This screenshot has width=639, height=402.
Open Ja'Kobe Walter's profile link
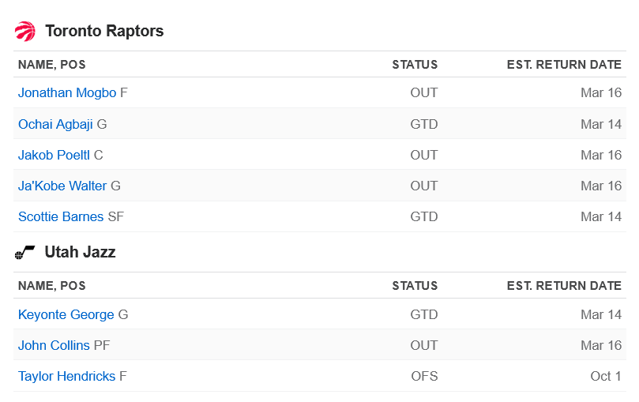(62, 186)
